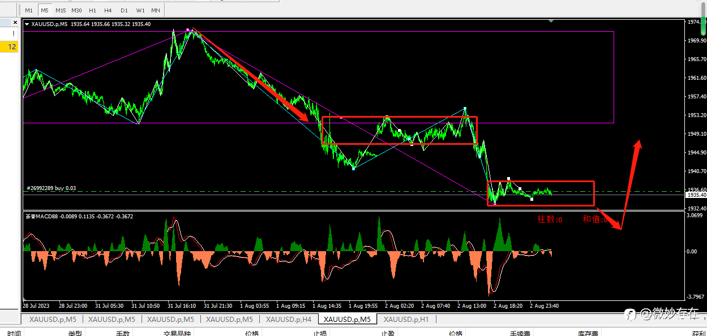This screenshot has width=707, height=336.
Task: Expand chart menu triangle beside XAUUSD.p,M5 title
Action: [27, 24]
